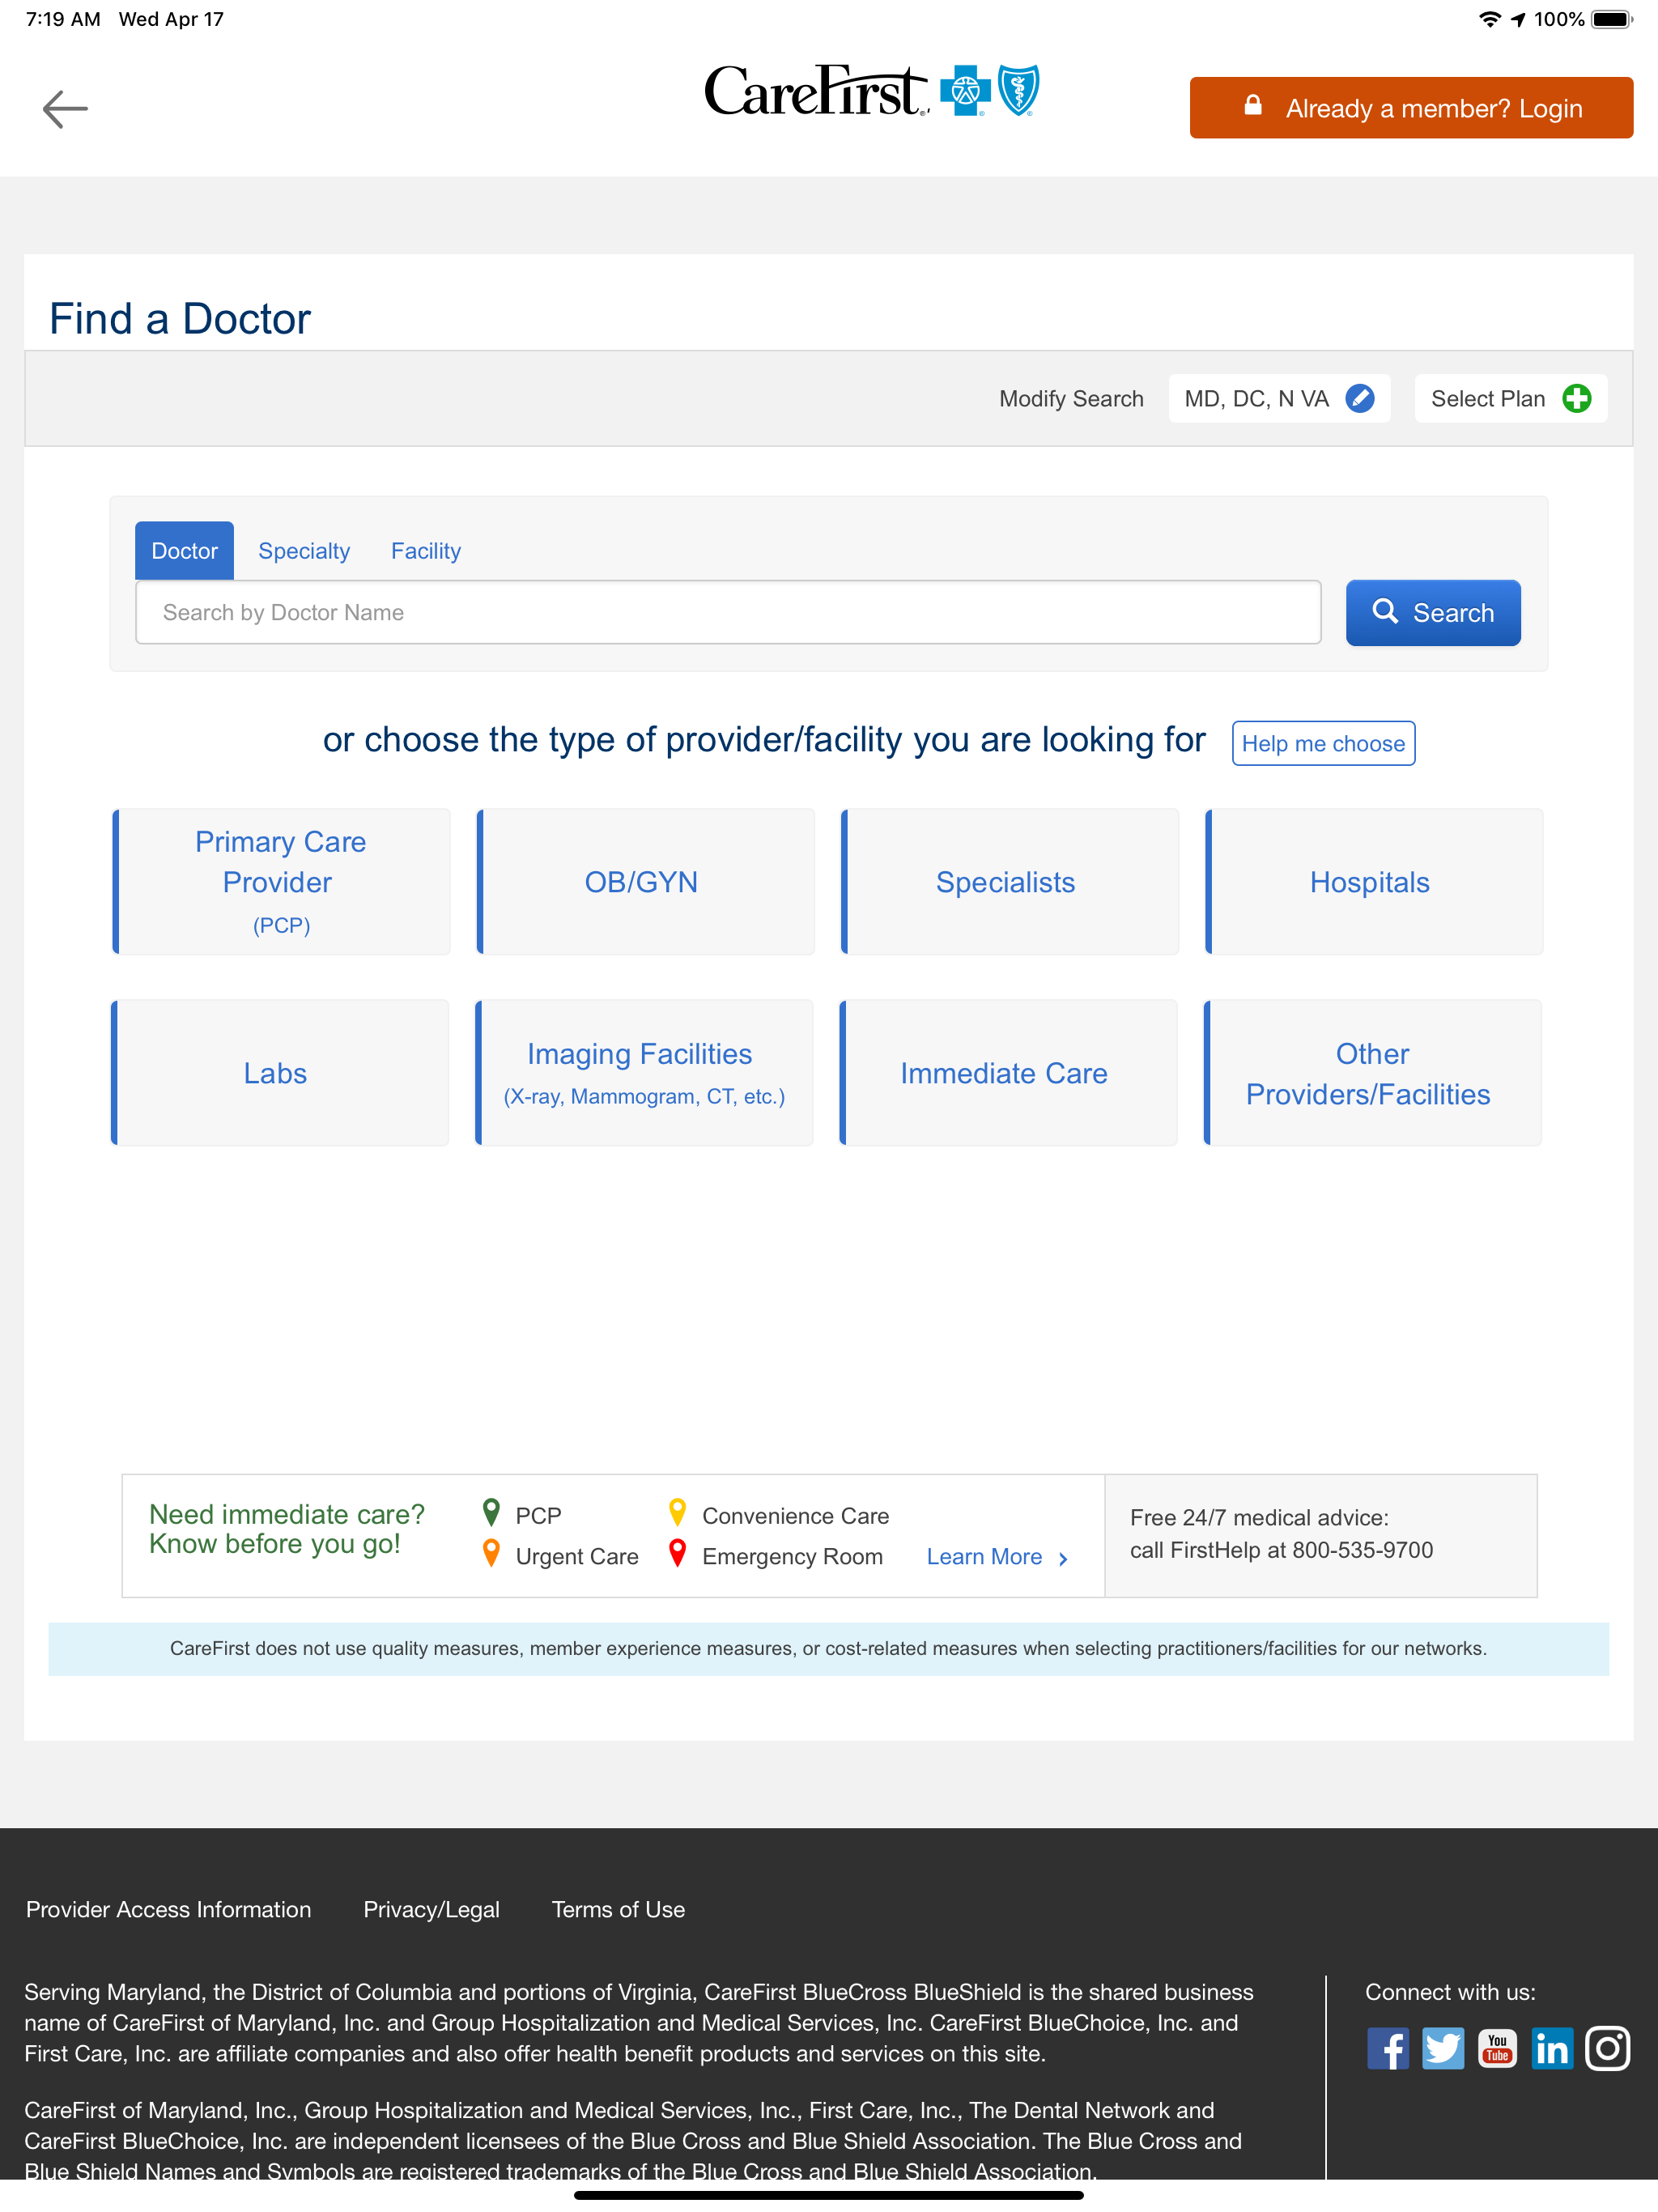This screenshot has height=2212, width=1658.
Task: Click the quality measures disclaimer banner
Action: (828, 1648)
